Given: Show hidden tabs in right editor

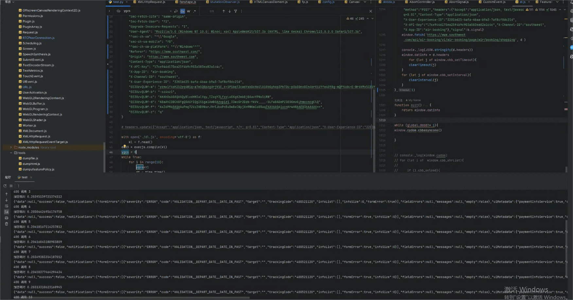Looking at the screenshot, I should point(557,2).
